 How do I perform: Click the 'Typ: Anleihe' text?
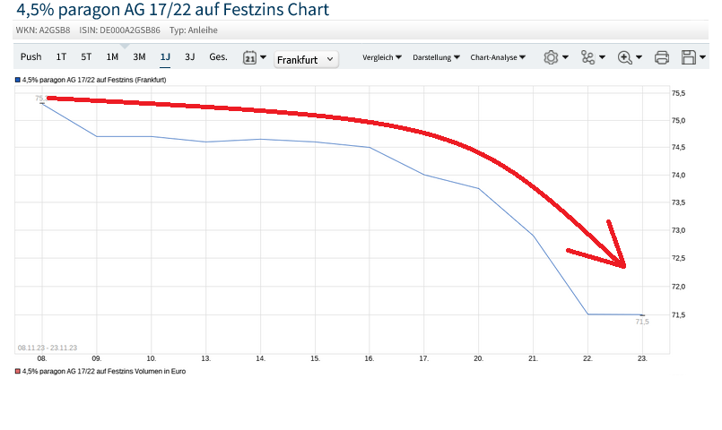(194, 30)
